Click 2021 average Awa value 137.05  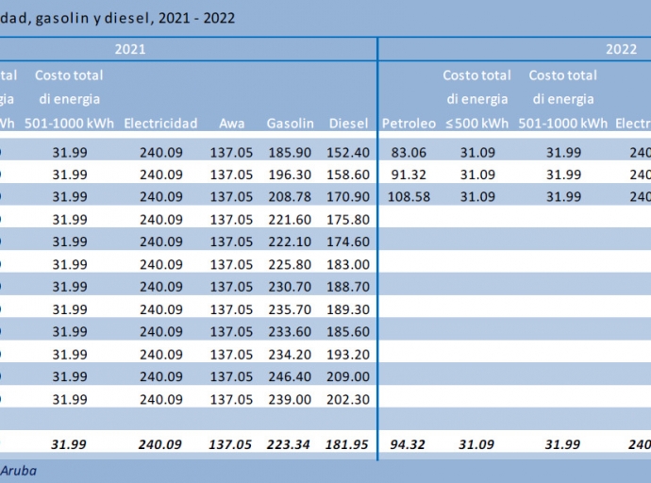click(x=230, y=445)
